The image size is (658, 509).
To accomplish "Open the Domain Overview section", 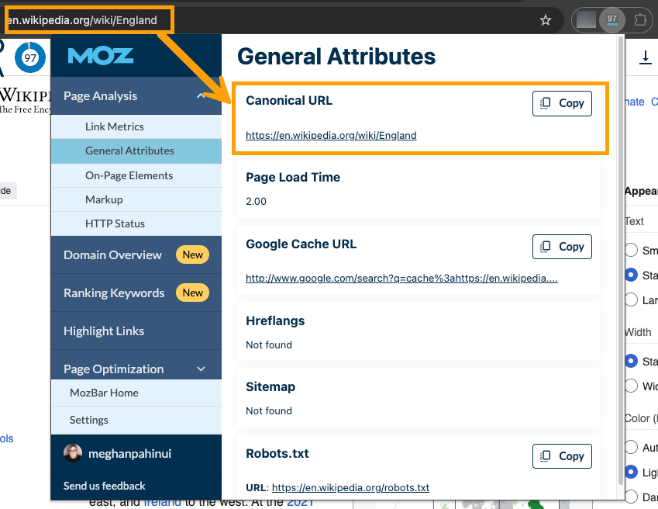I will click(112, 255).
